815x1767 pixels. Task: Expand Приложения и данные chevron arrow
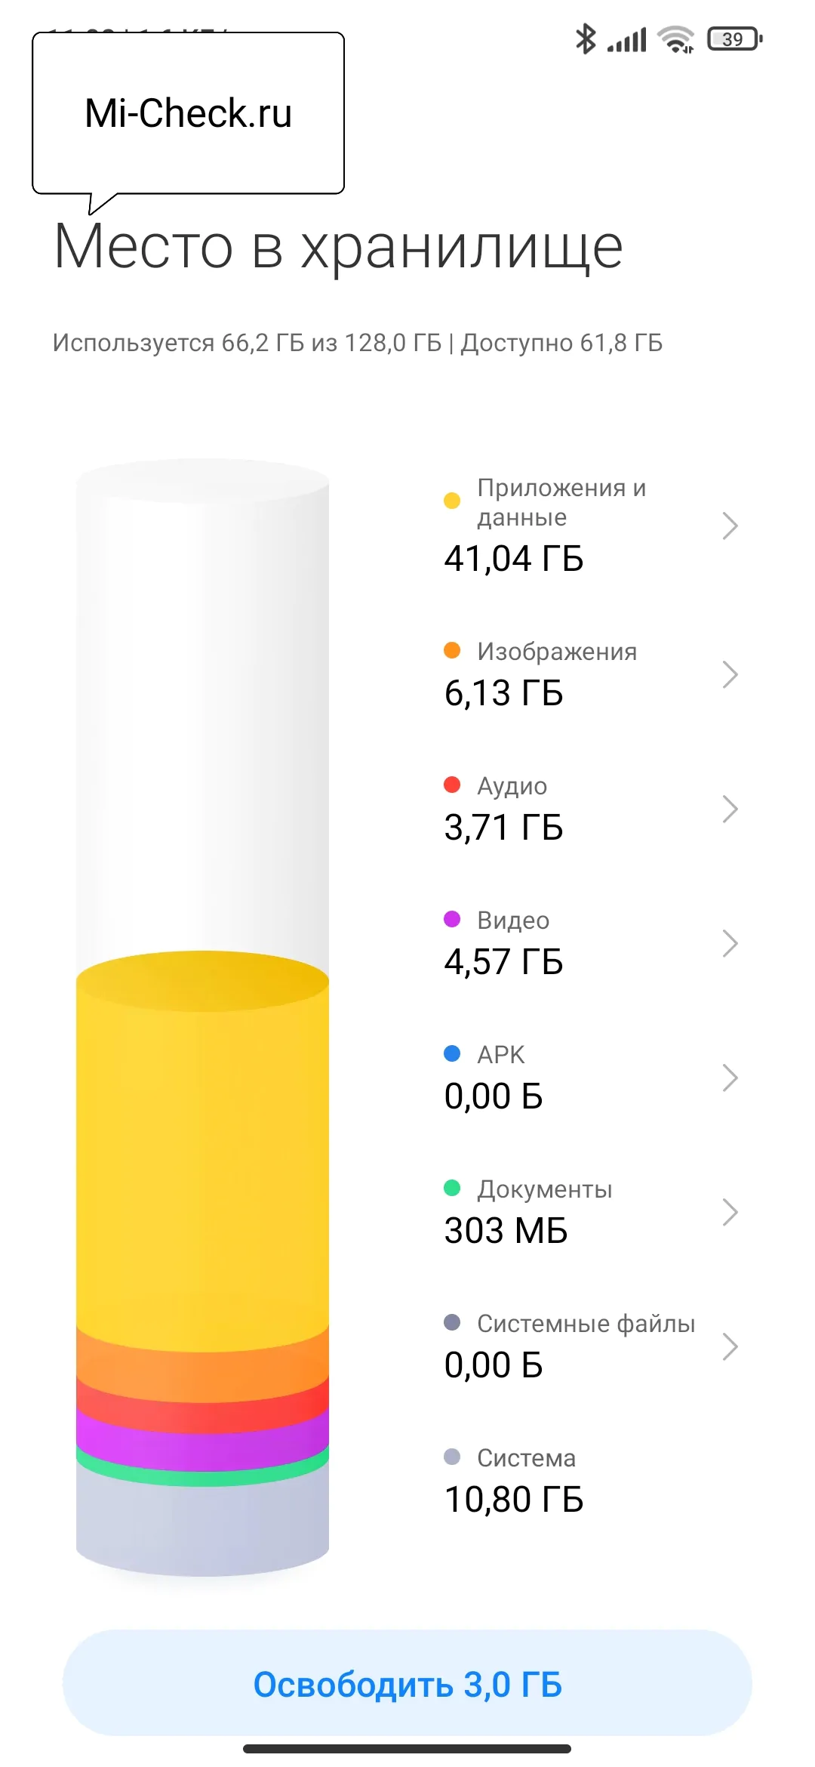click(x=729, y=526)
